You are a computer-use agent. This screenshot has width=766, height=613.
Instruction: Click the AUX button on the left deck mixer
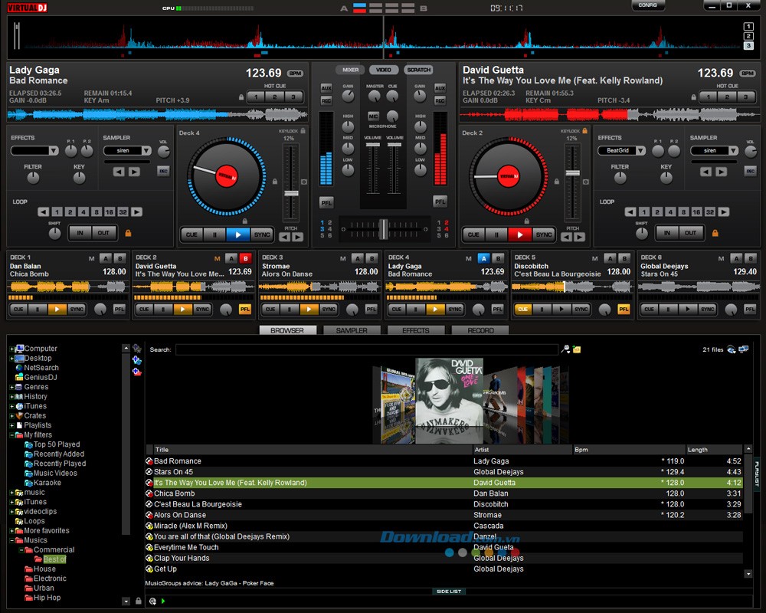coord(328,87)
